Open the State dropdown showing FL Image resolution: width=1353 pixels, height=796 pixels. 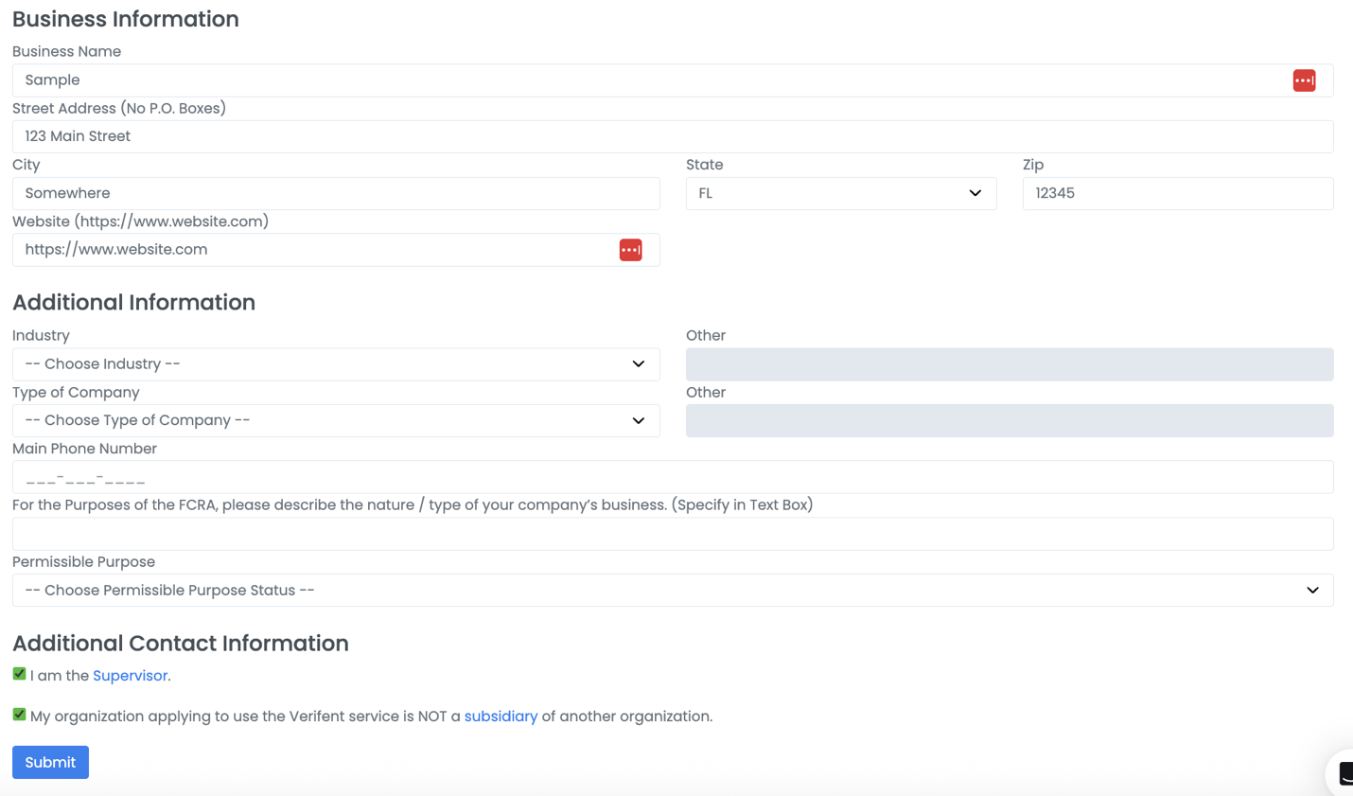[840, 193]
